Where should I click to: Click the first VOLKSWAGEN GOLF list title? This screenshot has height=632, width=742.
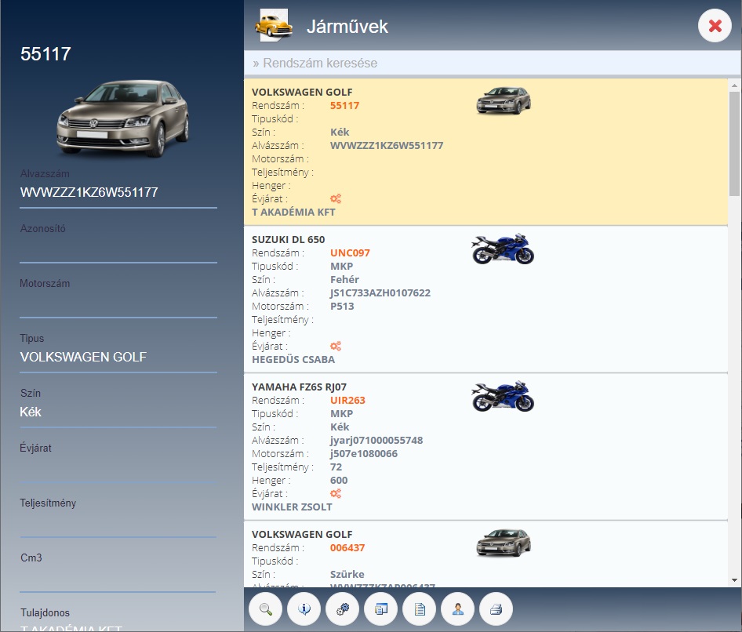point(302,93)
